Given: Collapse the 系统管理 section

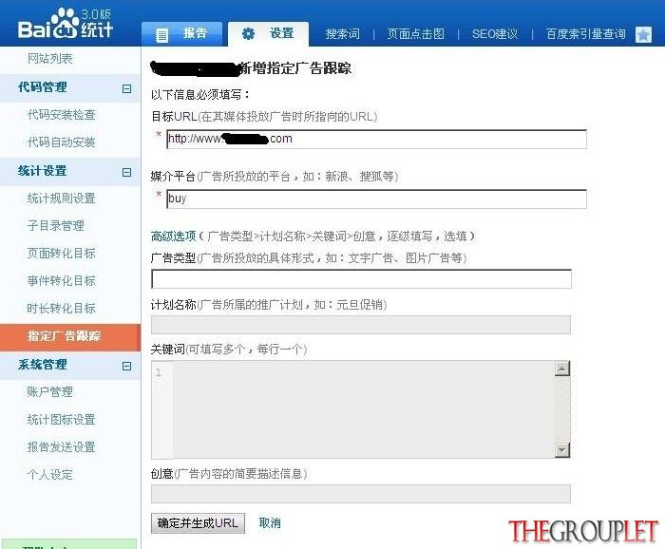Looking at the screenshot, I should click(126, 366).
